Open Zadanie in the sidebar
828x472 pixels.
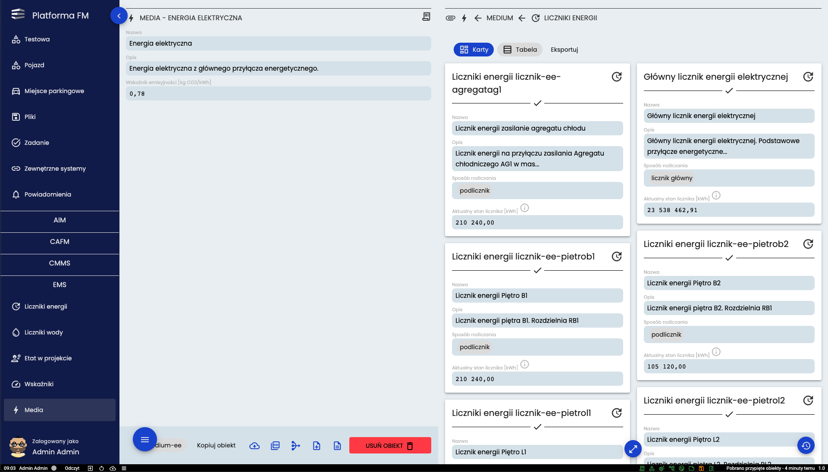60,143
